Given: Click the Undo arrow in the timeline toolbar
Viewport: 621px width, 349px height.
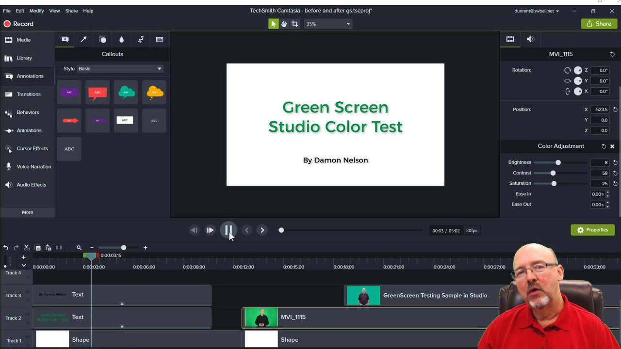Looking at the screenshot, I should 6,248.
